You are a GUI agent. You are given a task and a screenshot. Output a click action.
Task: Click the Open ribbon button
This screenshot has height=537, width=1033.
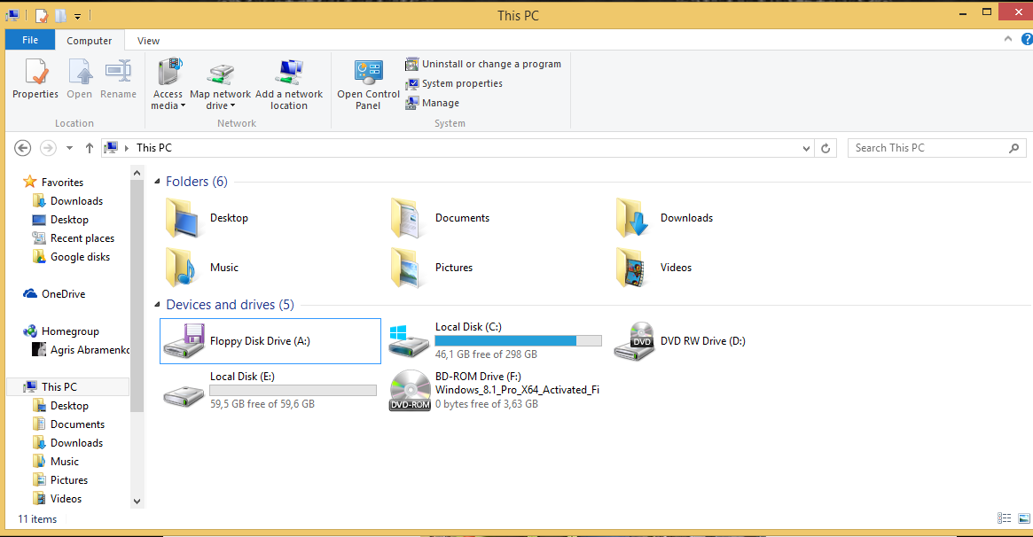(80, 79)
